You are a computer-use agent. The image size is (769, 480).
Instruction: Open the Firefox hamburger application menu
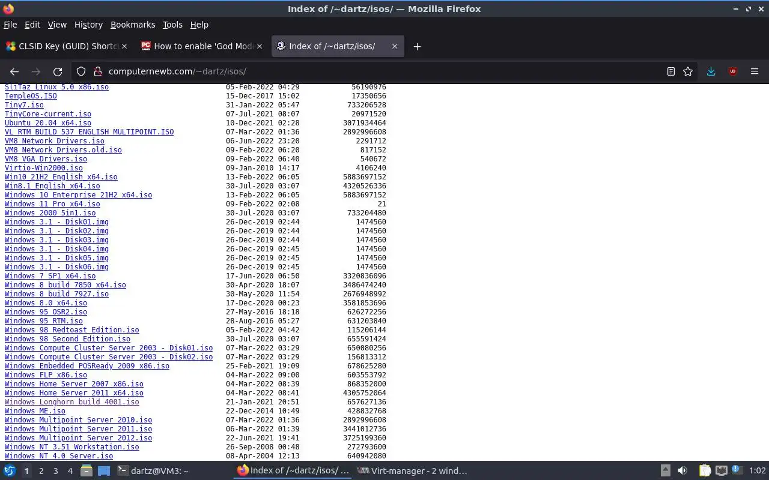point(755,71)
